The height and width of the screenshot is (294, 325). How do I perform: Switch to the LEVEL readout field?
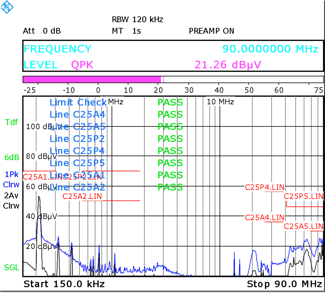coord(40,65)
